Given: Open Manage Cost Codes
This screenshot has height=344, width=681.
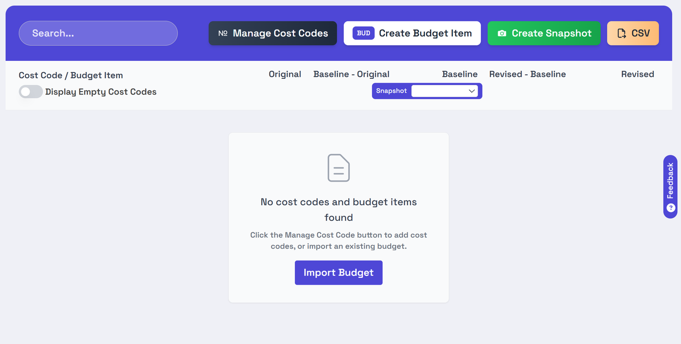Looking at the screenshot, I should point(272,33).
